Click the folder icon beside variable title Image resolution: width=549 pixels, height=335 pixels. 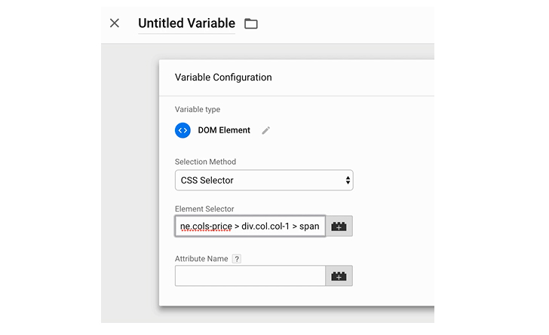click(250, 24)
